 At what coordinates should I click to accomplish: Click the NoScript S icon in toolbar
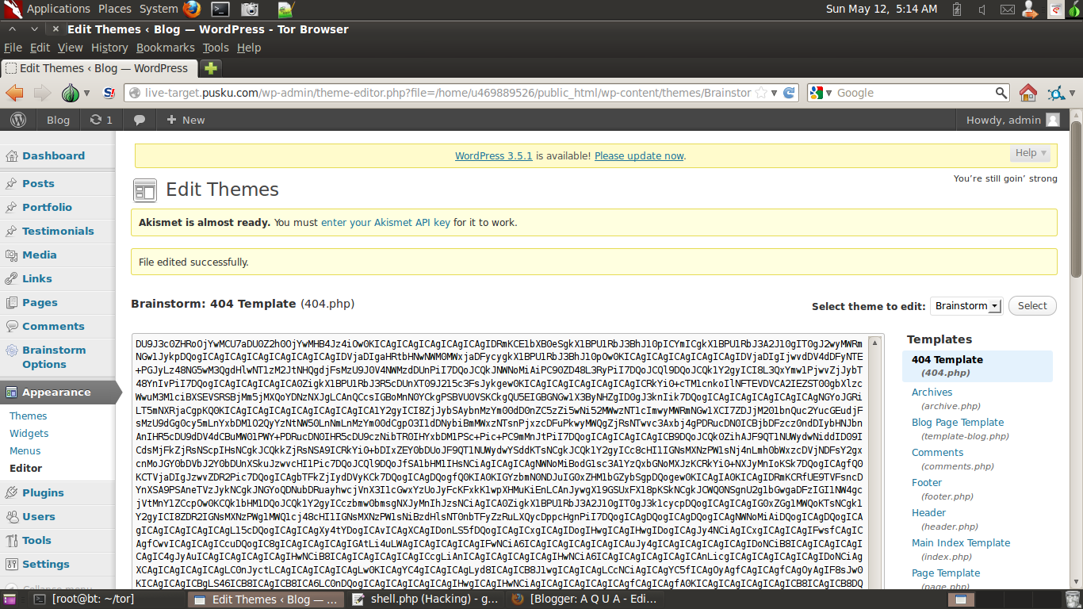tap(109, 93)
